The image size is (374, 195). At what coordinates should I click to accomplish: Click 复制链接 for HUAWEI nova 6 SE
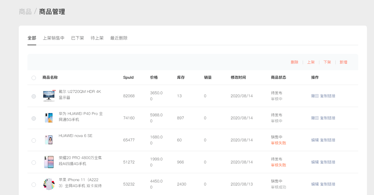pyautogui.click(x=328, y=140)
